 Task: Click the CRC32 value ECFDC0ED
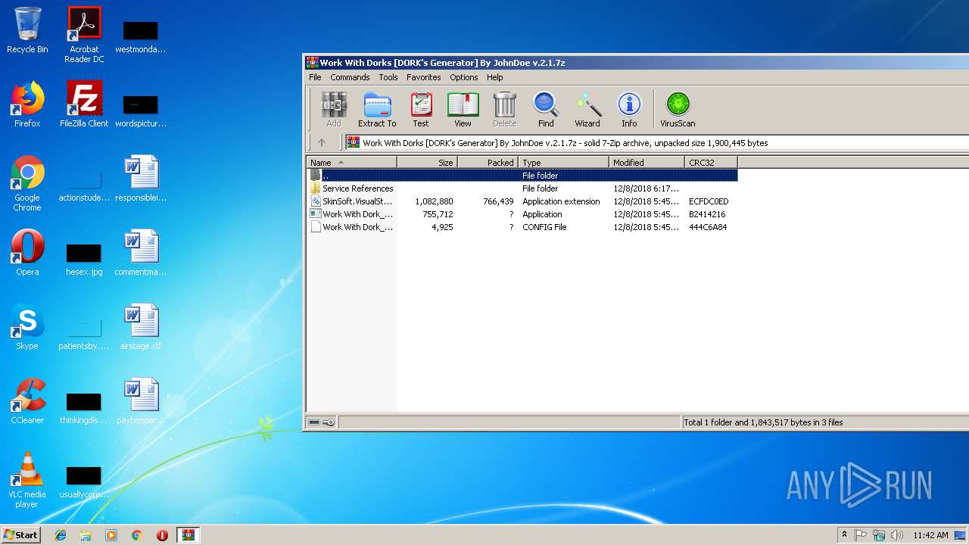709,201
